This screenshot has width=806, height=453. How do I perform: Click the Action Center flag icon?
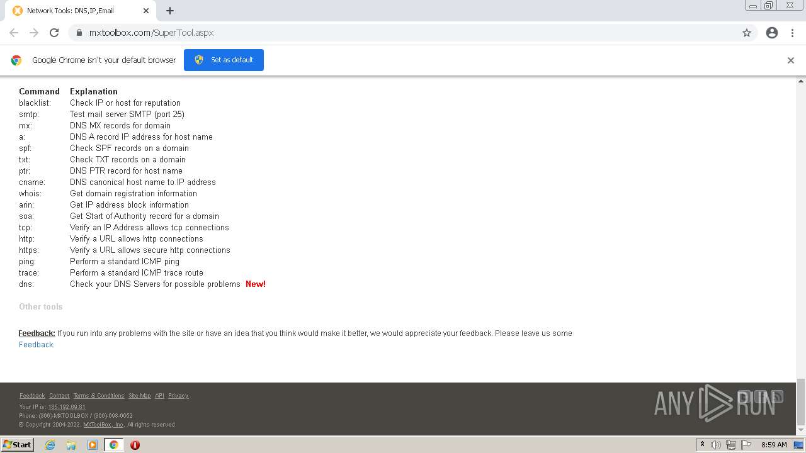pyautogui.click(x=746, y=445)
